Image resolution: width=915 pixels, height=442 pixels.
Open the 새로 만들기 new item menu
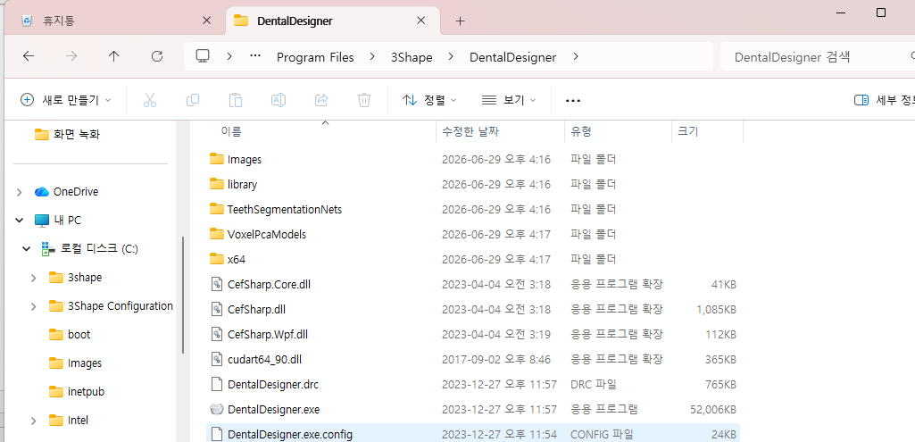[x=65, y=100]
